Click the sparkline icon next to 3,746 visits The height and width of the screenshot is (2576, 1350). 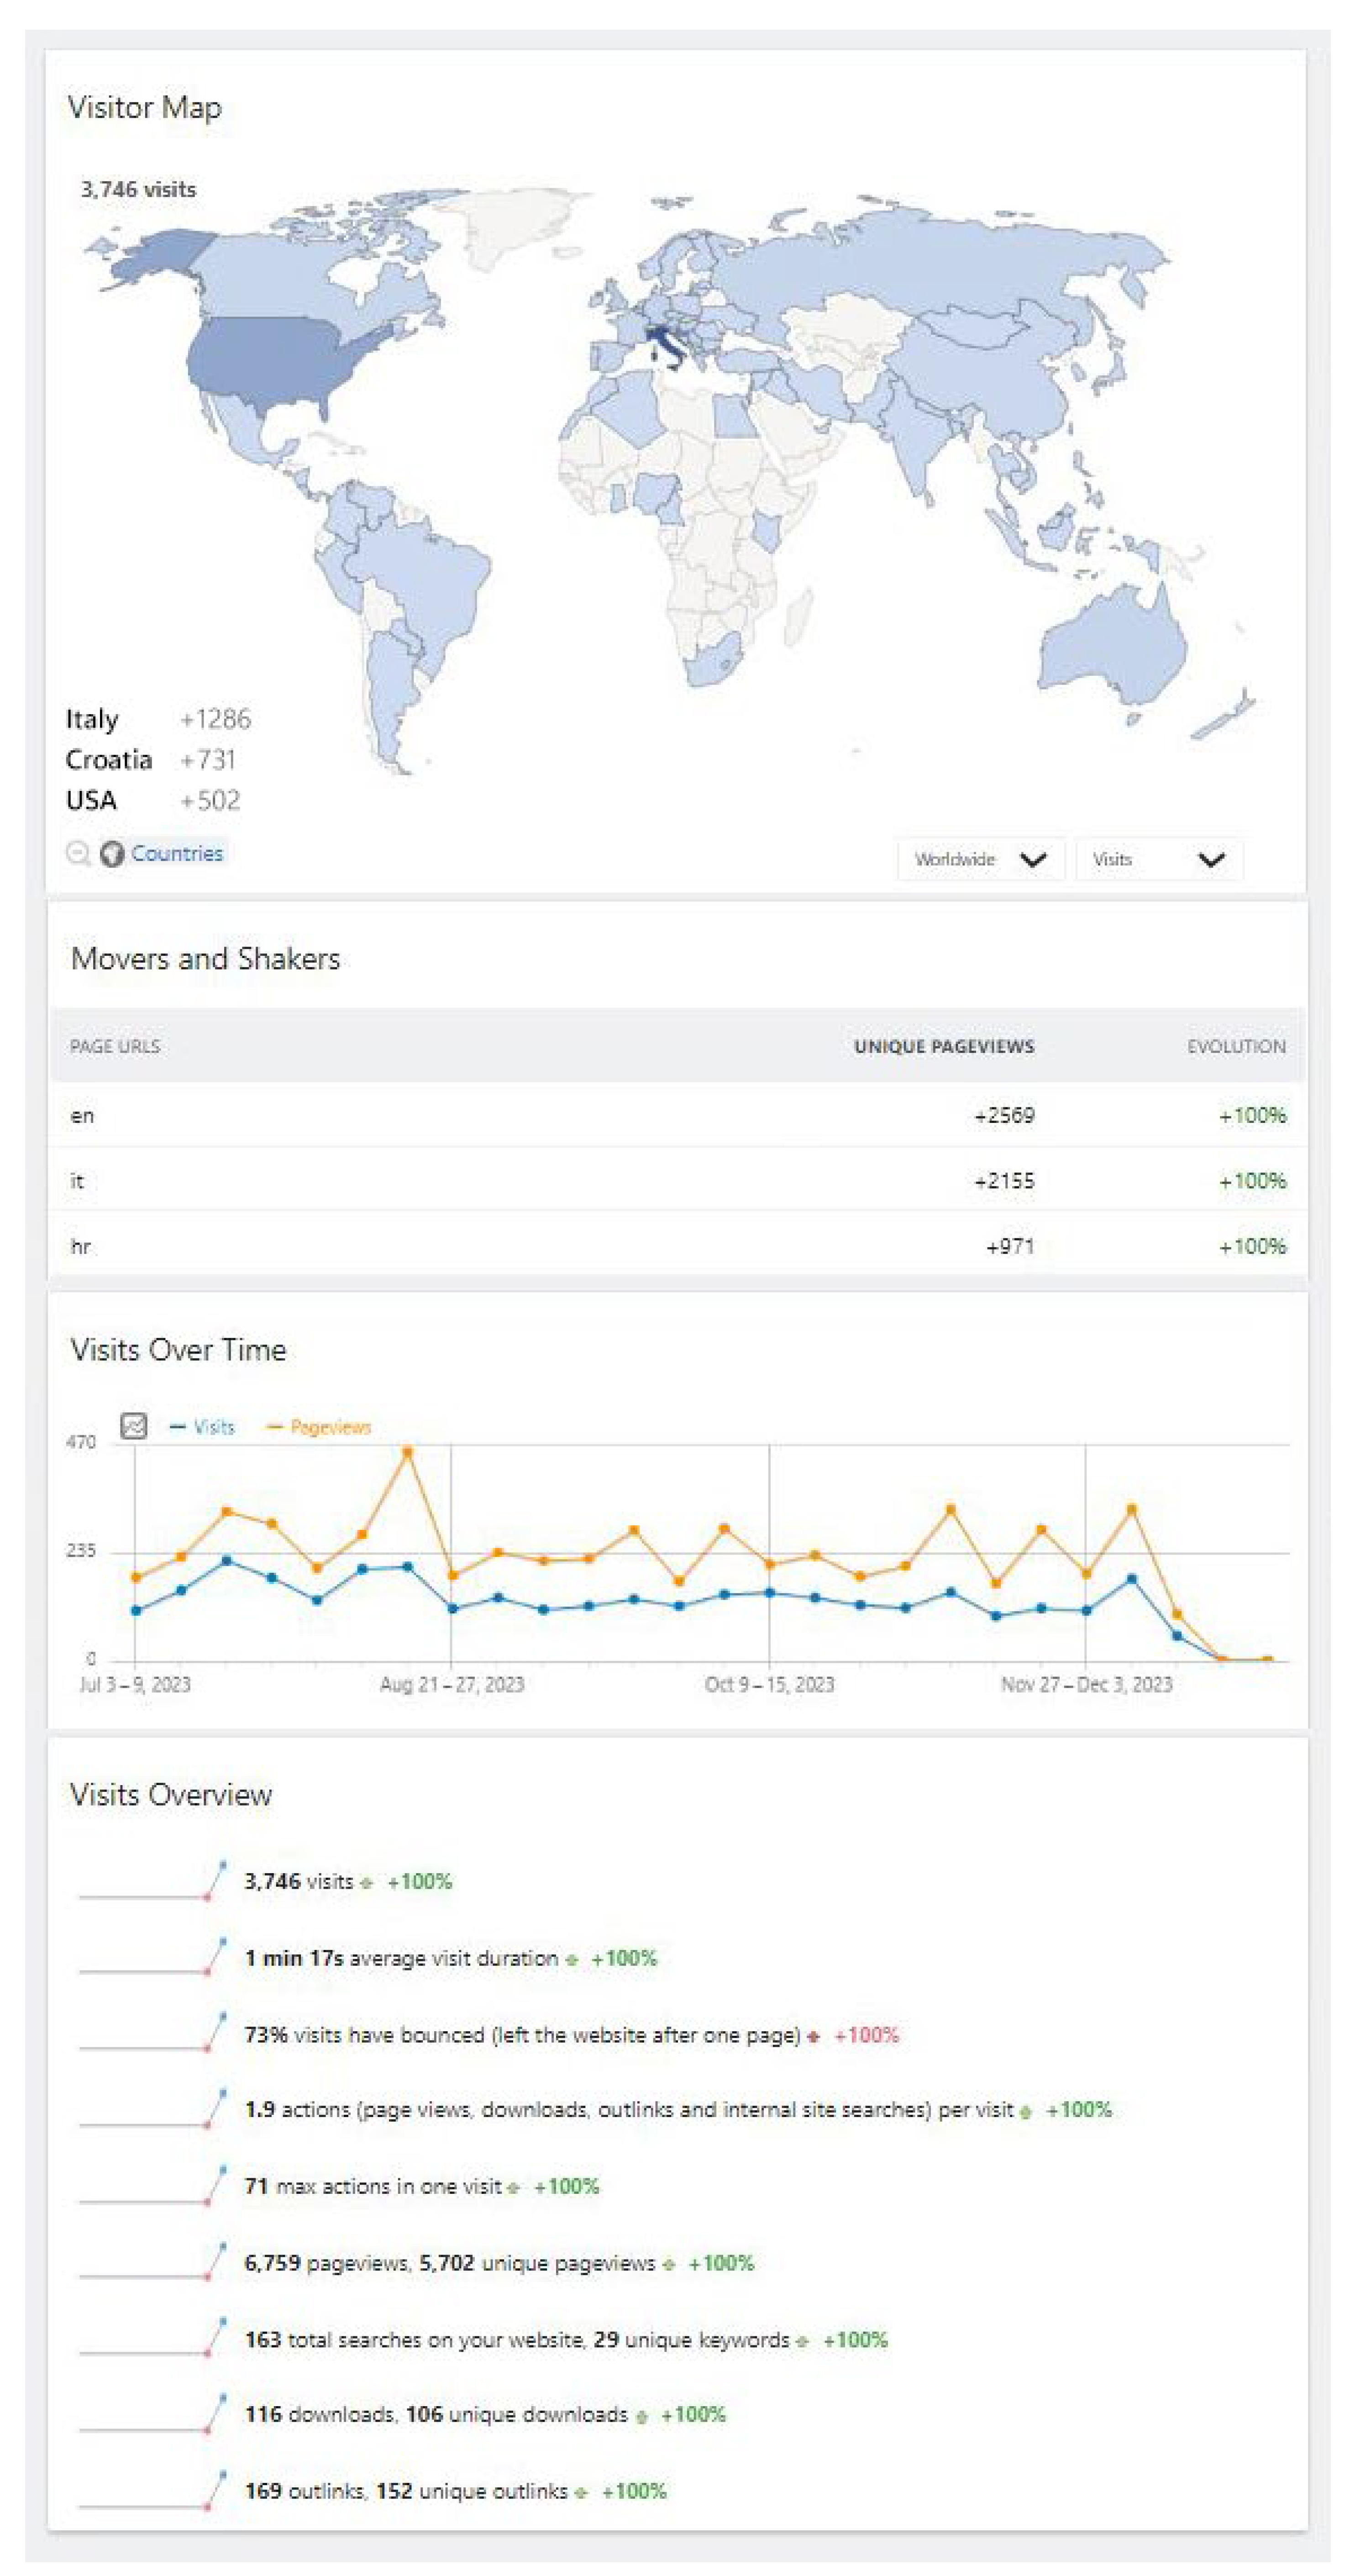(152, 1881)
